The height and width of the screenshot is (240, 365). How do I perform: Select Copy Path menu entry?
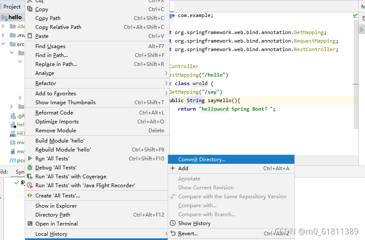click(x=97, y=18)
